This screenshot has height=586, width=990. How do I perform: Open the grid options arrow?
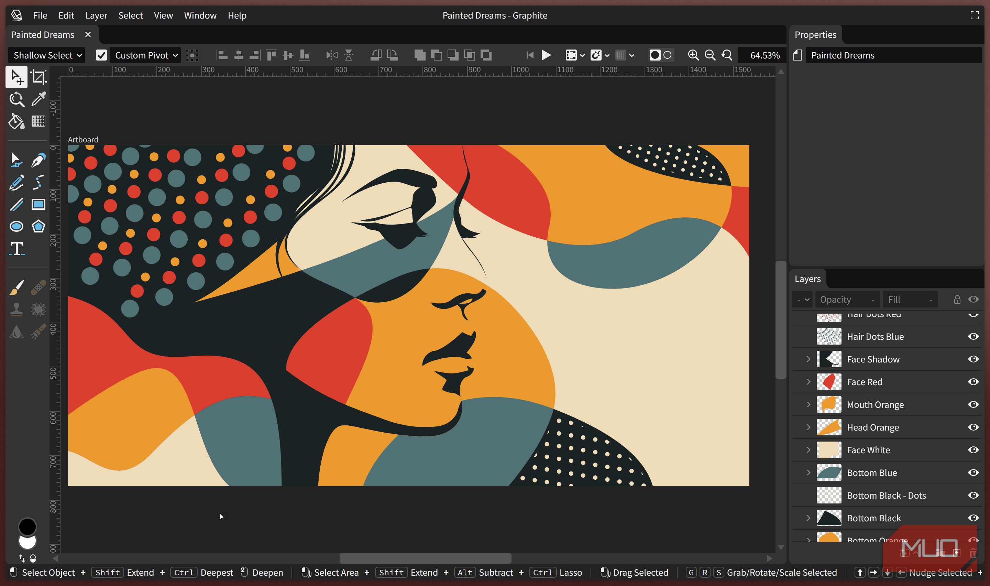click(632, 55)
